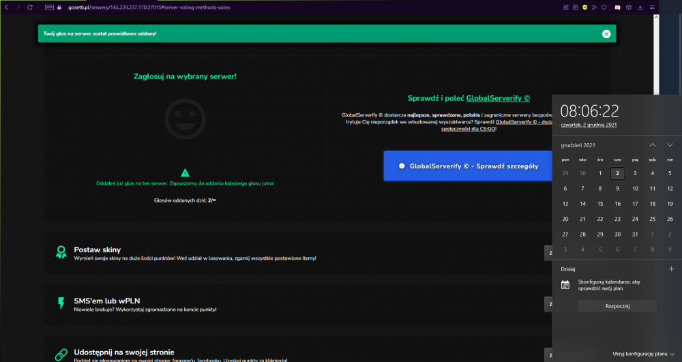The width and height of the screenshot is (682, 362).
Task: Click the gosetti.pl address bar URL
Action: tap(149, 7)
